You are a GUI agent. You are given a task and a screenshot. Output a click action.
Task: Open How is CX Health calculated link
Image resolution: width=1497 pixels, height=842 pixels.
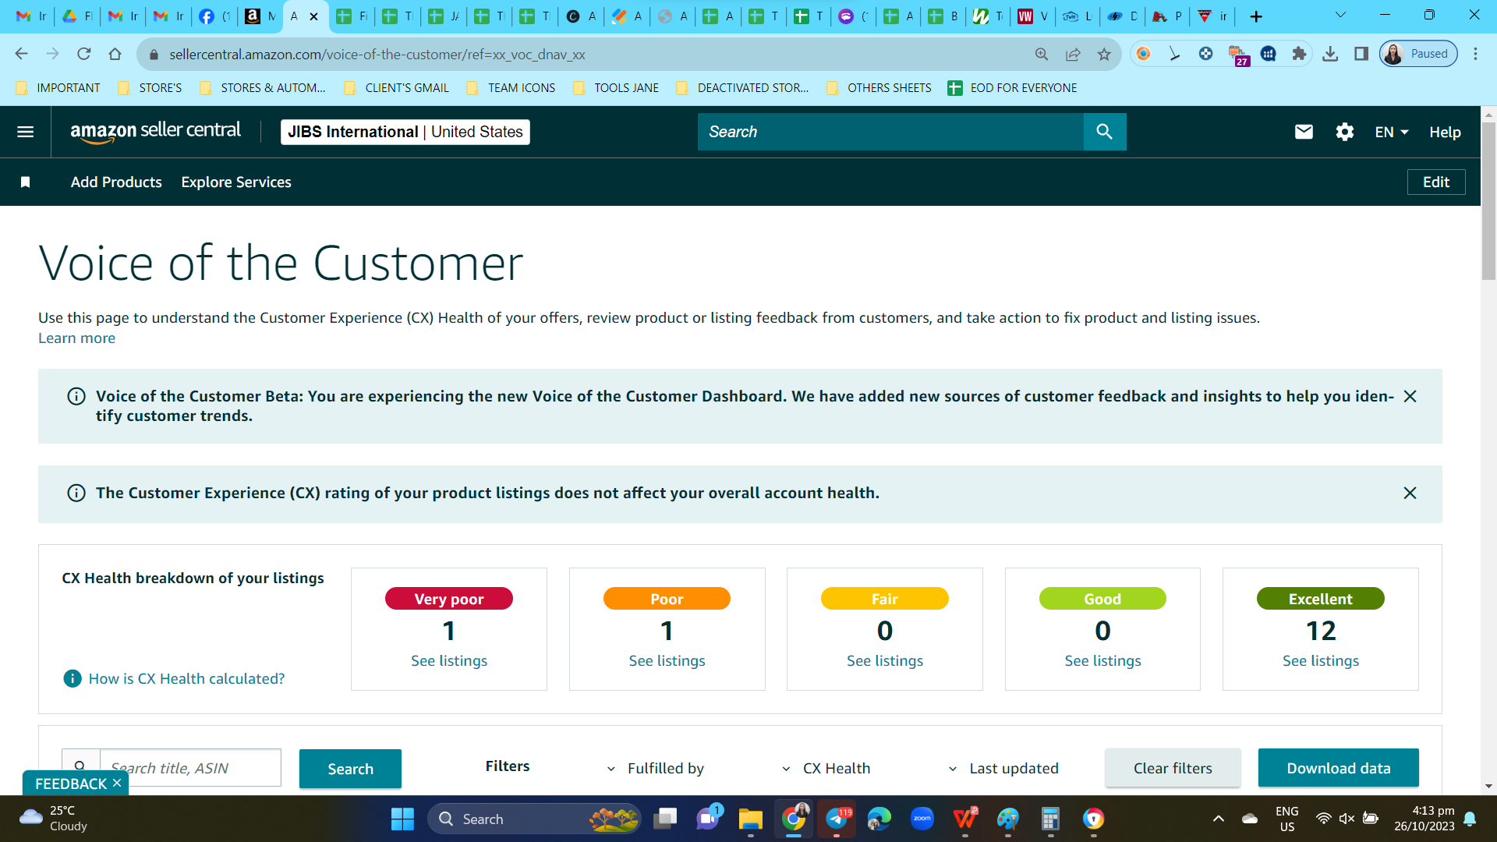click(186, 678)
